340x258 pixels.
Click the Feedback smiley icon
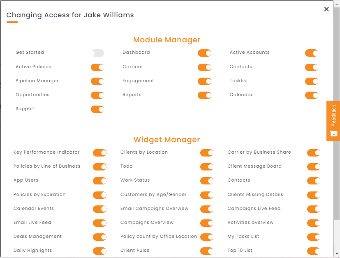tap(333, 133)
